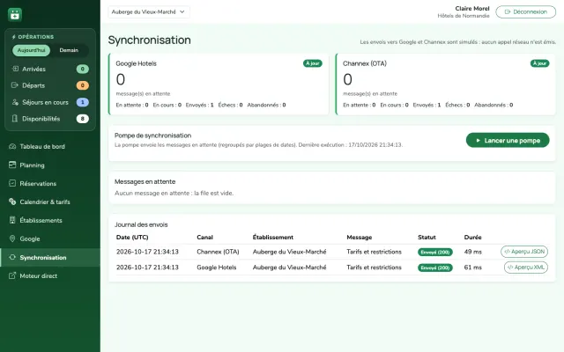
Task: Open Arrivées operations list
Action: point(50,69)
